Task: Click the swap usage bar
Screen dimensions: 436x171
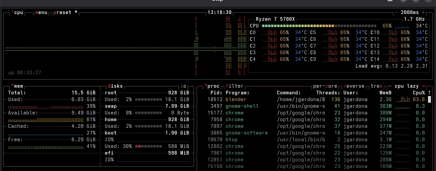Action: click(x=148, y=113)
